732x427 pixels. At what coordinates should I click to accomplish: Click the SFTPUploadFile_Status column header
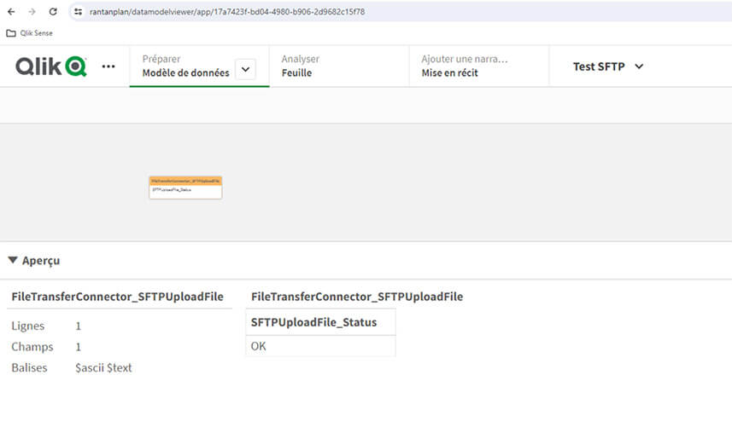(320, 322)
